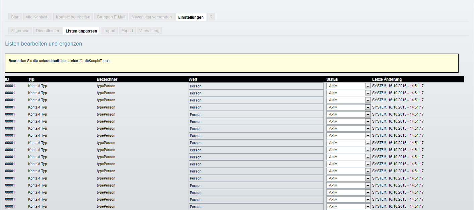The height and width of the screenshot is (210, 474).
Task: Go to the Kontakt bearbeiten tab
Action: click(x=73, y=17)
